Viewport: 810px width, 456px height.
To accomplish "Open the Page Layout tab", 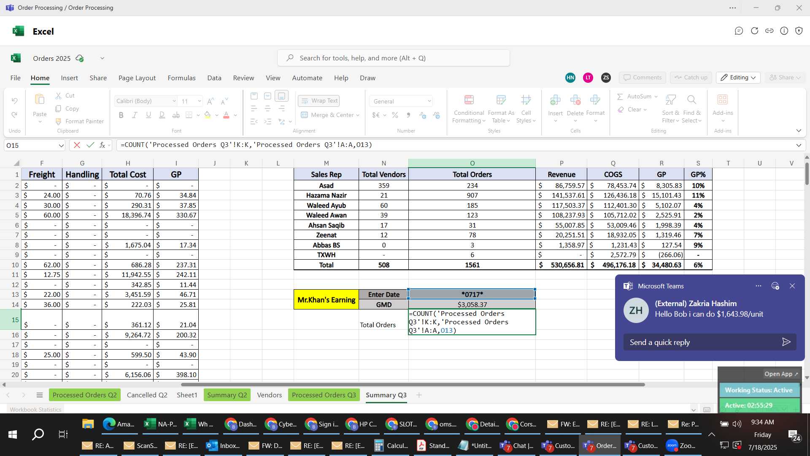I will click(x=137, y=78).
